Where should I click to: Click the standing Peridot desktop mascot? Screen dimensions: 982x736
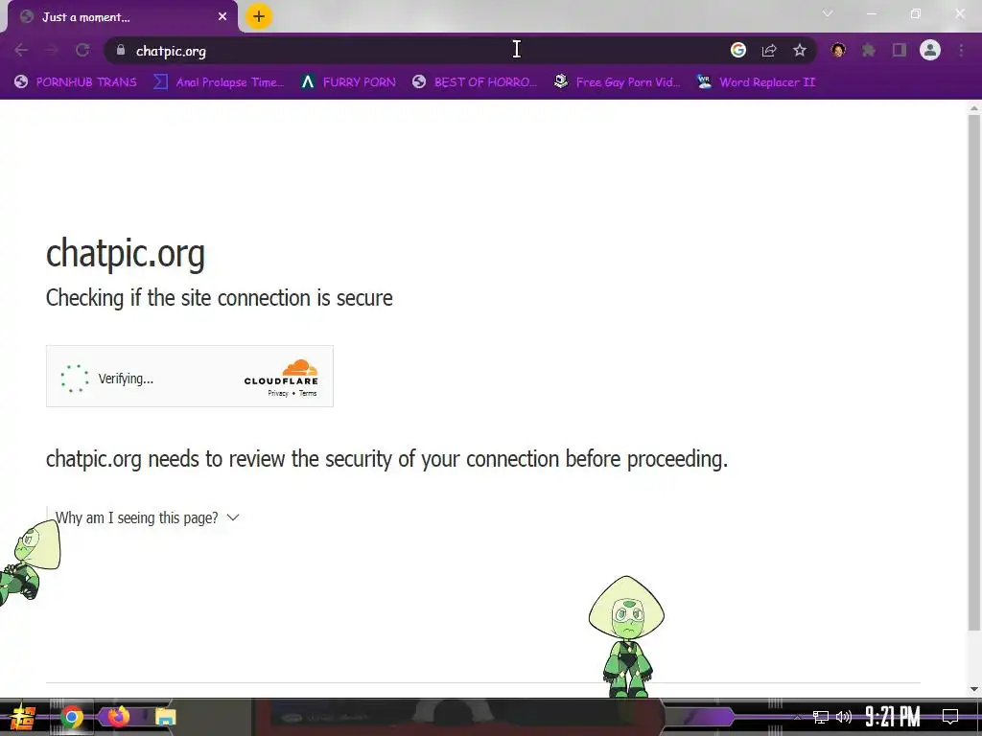point(626,636)
